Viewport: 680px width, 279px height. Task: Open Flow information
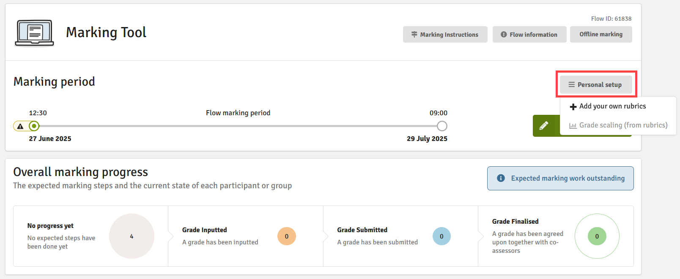[529, 35]
